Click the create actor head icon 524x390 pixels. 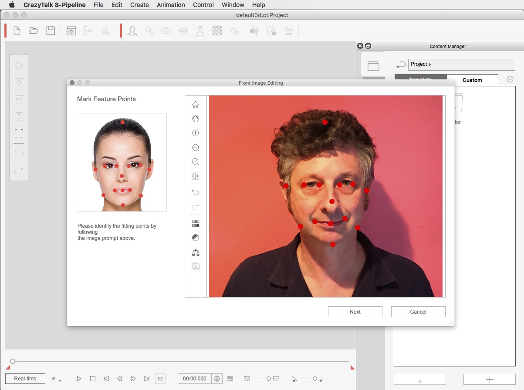click(132, 31)
